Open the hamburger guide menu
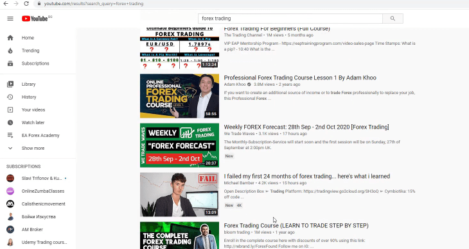 [10, 19]
